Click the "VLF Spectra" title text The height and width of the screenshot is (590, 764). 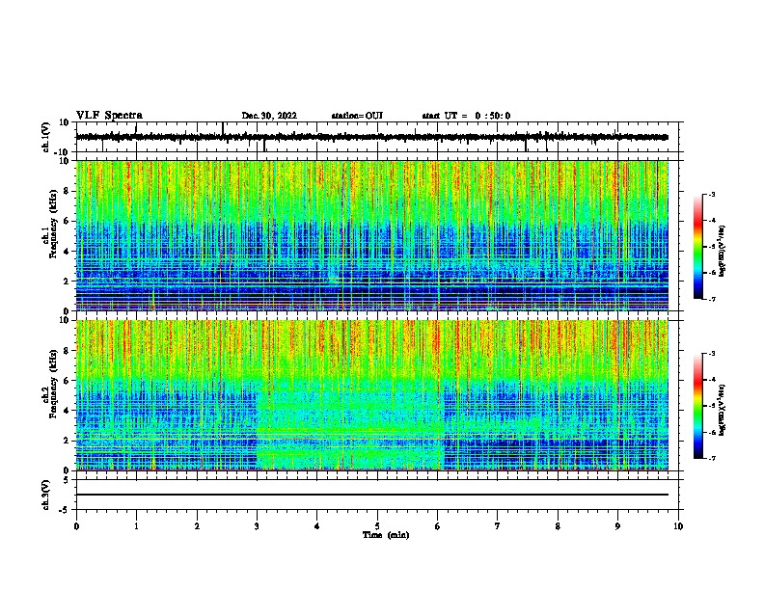pyautogui.click(x=109, y=116)
